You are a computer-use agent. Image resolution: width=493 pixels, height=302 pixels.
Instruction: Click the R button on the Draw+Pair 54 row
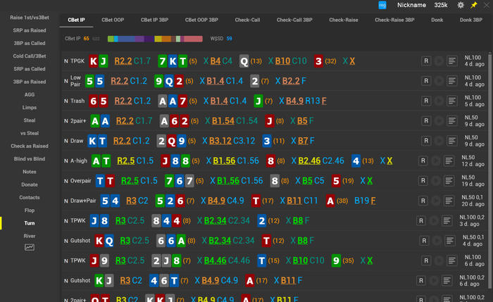click(x=423, y=201)
